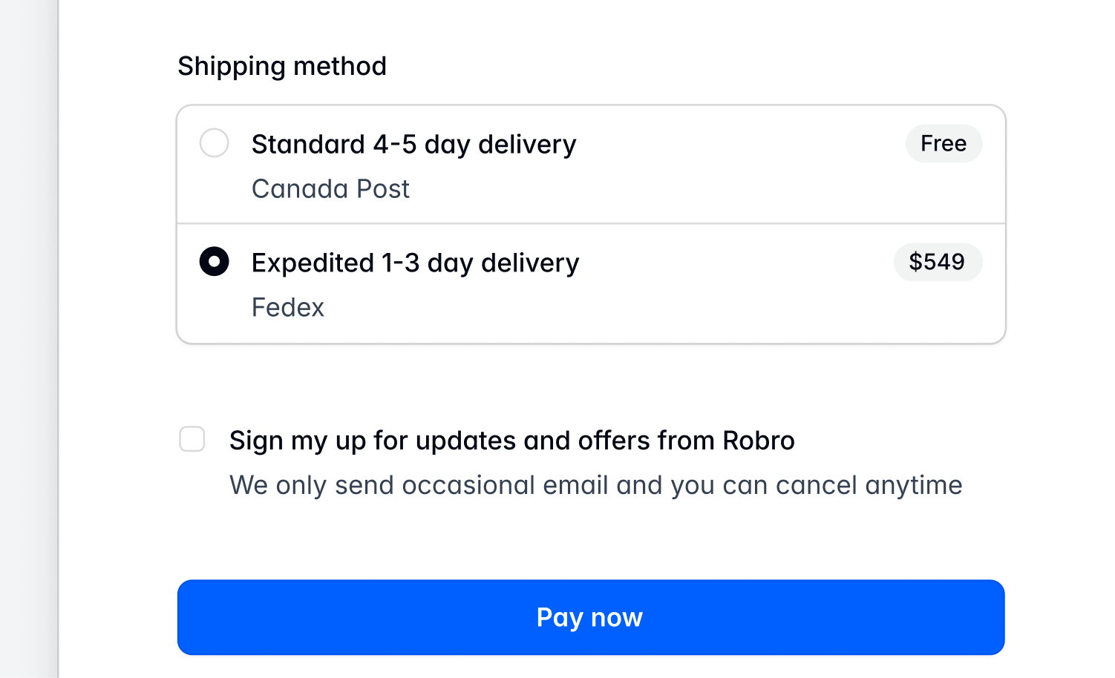Viewport: 1115px width, 678px height.
Task: Click the Pay now button
Action: (590, 617)
